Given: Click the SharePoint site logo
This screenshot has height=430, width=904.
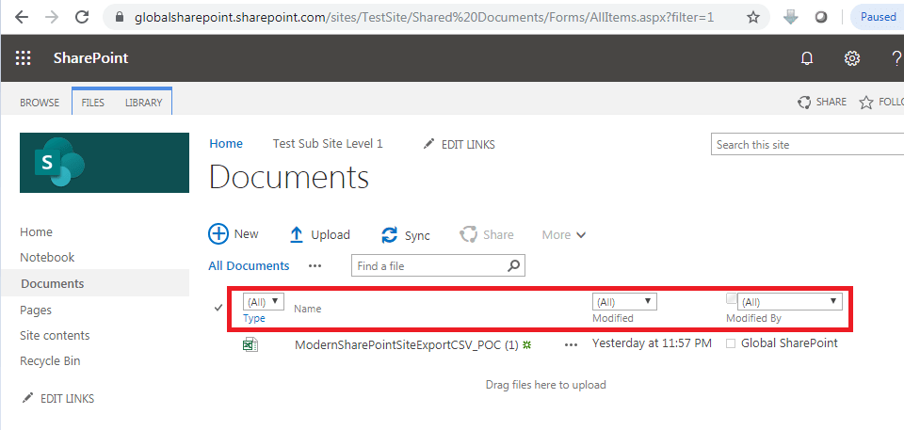Looking at the screenshot, I should click(x=105, y=163).
